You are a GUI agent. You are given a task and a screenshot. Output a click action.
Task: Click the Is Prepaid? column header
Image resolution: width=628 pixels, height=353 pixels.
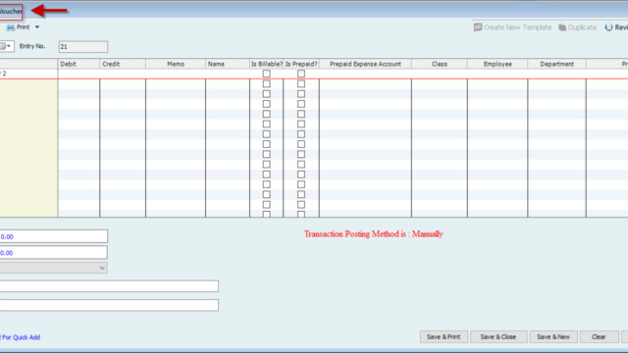tap(301, 64)
